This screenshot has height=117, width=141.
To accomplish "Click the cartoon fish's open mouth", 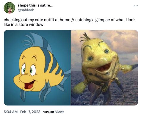I will point(29,85).
